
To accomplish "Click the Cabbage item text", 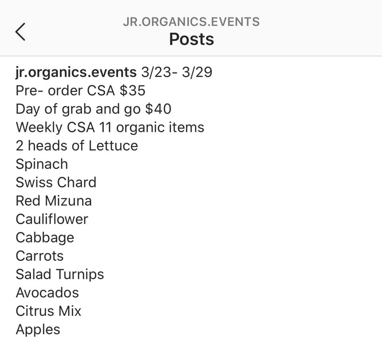I will [x=45, y=237].
